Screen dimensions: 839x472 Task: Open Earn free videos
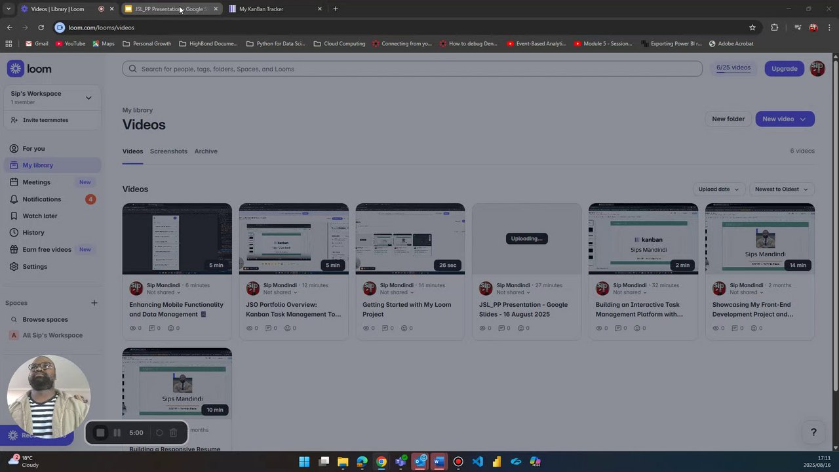coord(52,250)
